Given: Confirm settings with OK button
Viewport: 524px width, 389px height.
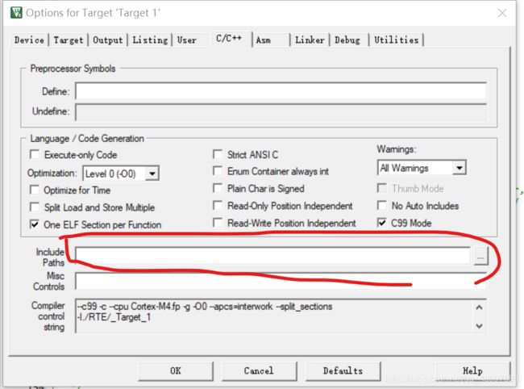Looking at the screenshot, I should tap(176, 371).
